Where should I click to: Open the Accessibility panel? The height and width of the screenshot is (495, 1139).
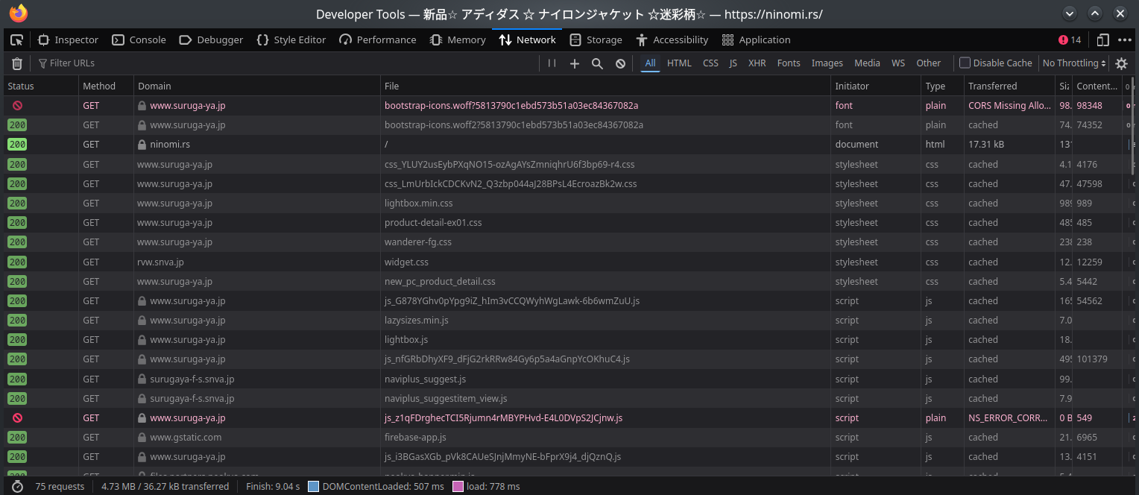pyautogui.click(x=672, y=40)
